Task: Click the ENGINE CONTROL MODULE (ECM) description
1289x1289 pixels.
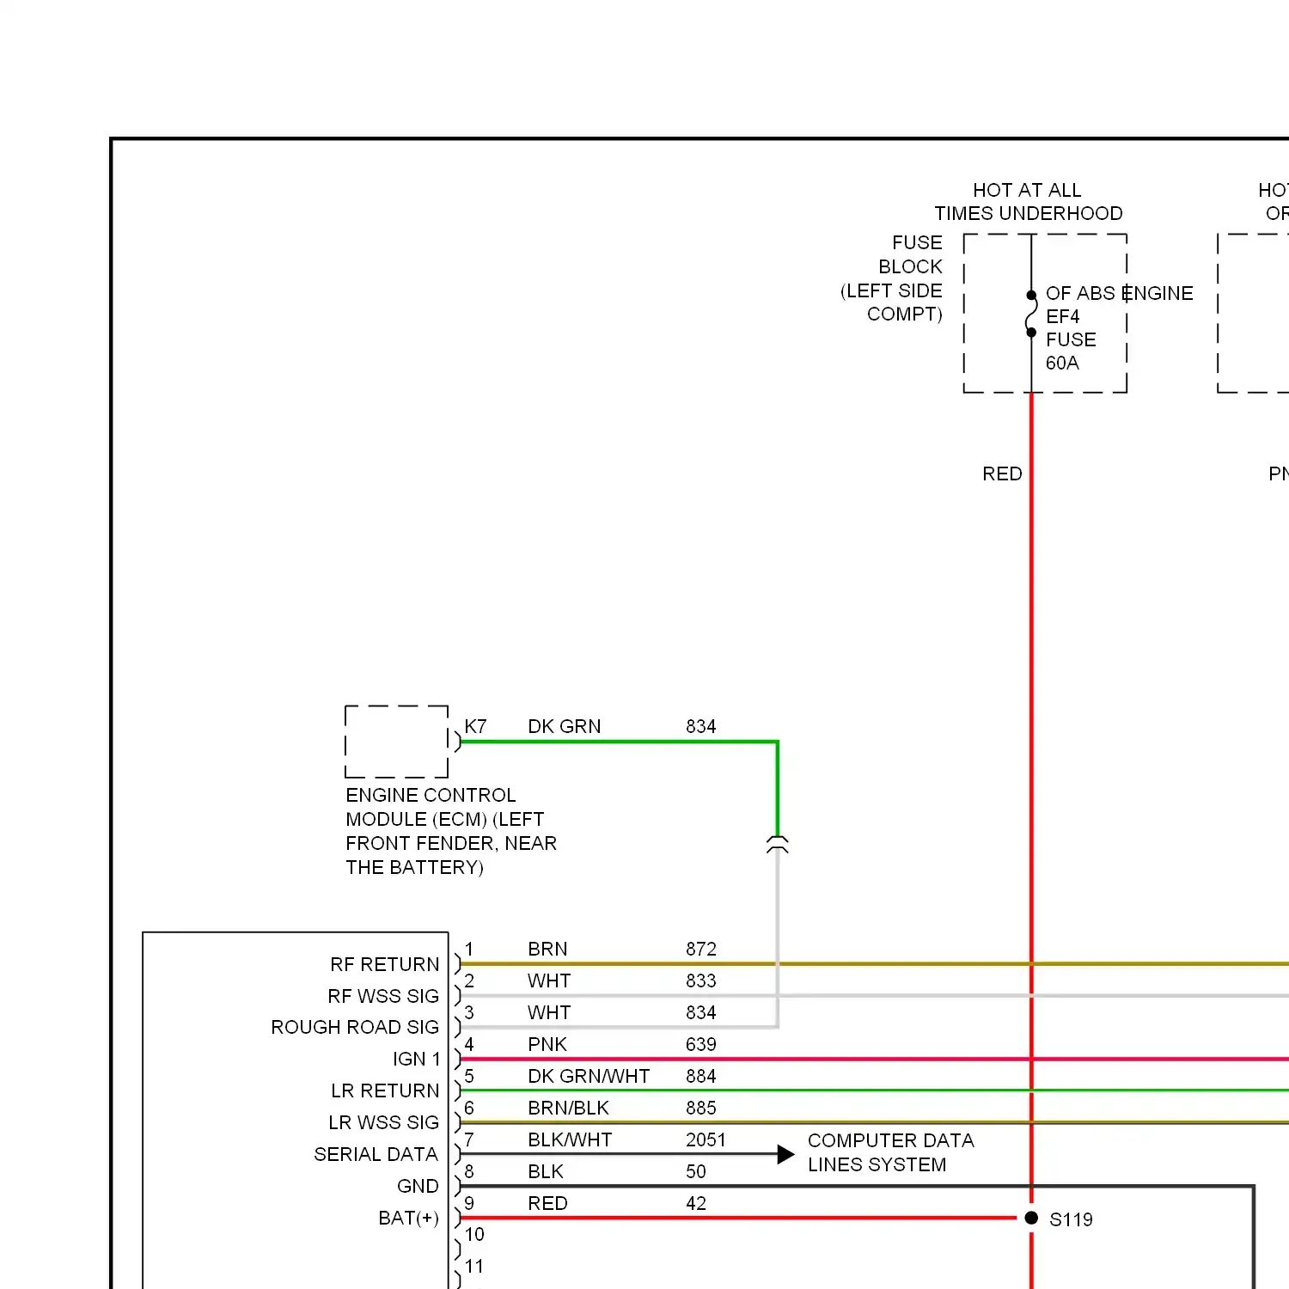Action: 451,831
